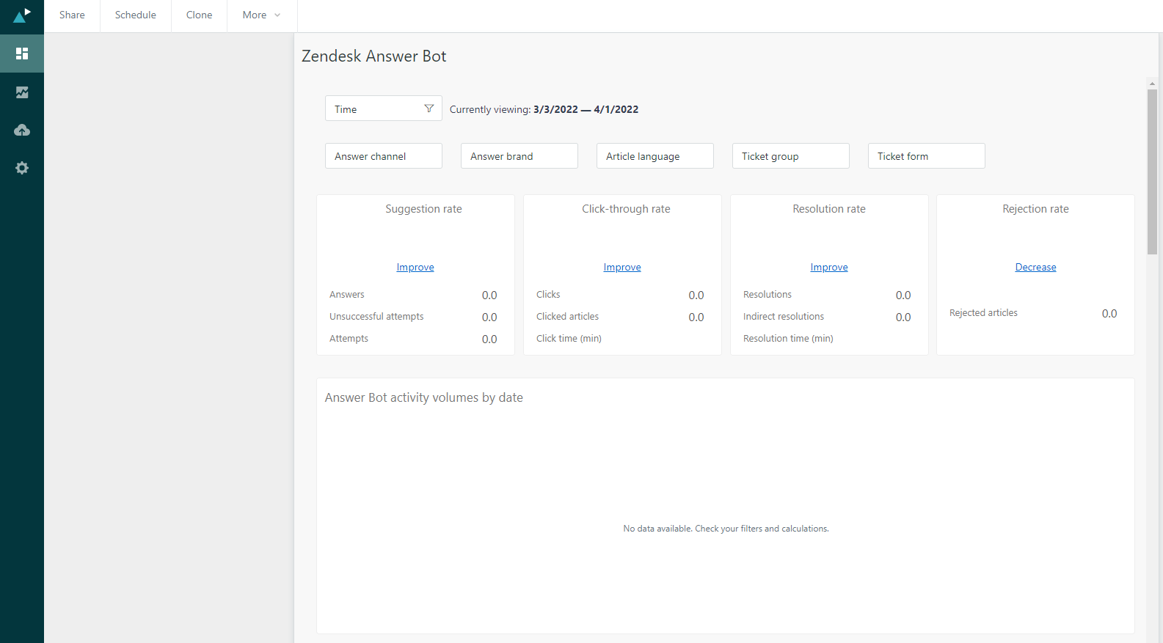This screenshot has height=643, width=1163.
Task: Open the Article language filter
Action: 655,156
